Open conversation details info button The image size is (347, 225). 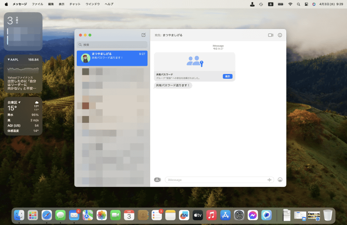pos(280,35)
